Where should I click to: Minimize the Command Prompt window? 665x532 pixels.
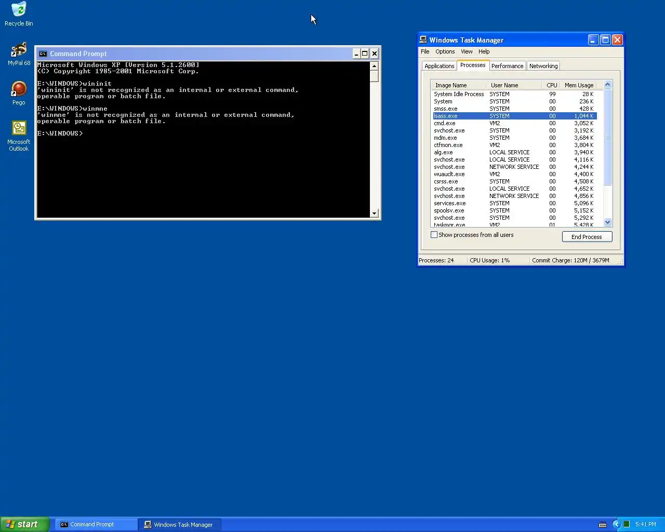[x=356, y=54]
